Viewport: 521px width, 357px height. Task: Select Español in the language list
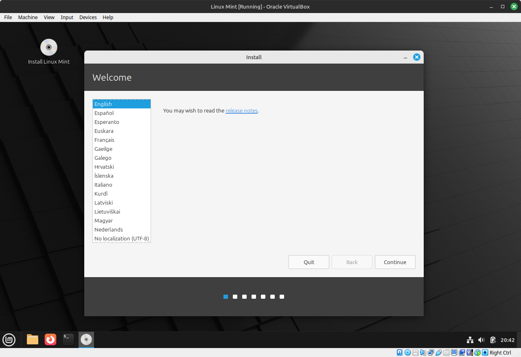pos(122,113)
